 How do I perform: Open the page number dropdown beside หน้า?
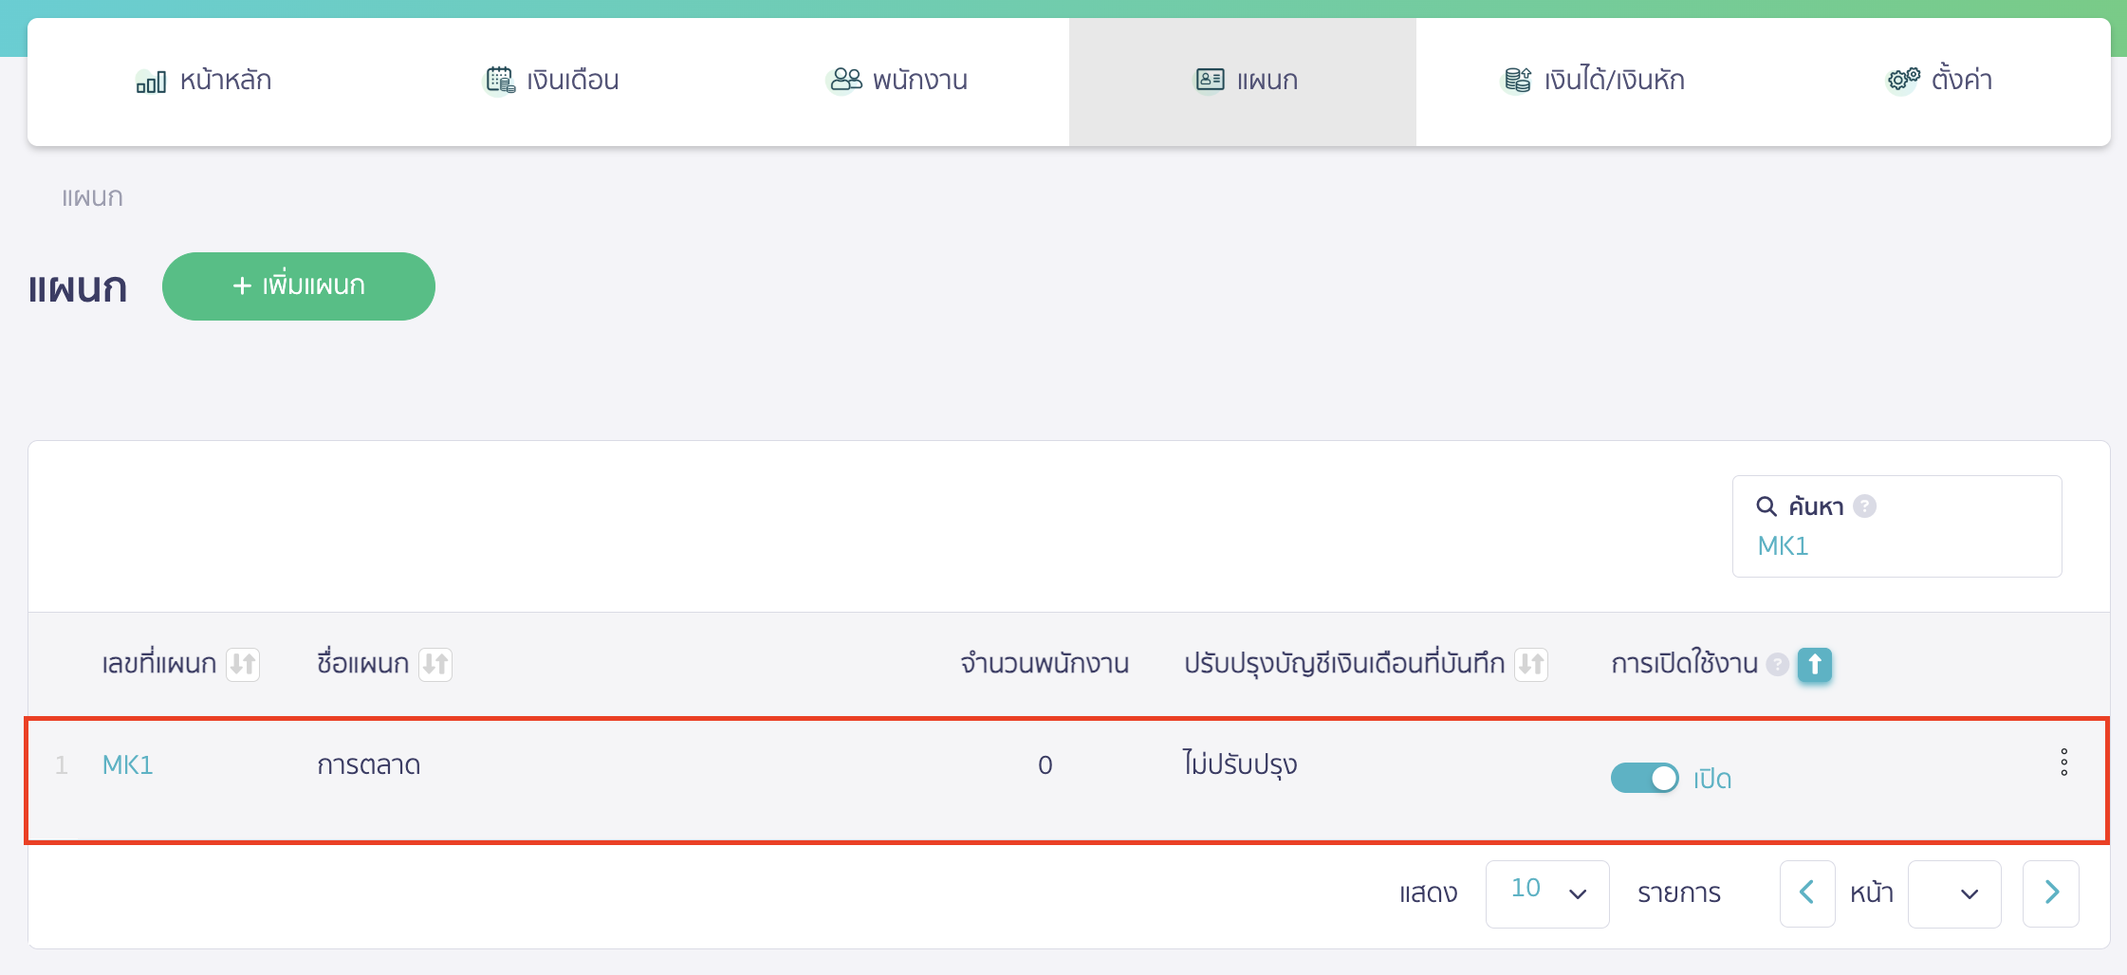1954,893
